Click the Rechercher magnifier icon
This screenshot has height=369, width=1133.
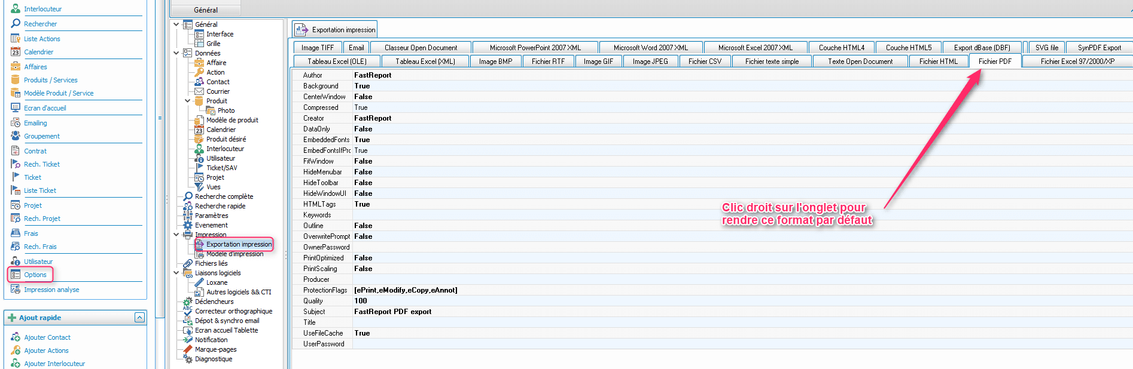16,24
